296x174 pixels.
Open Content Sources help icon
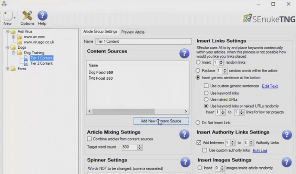[x=184, y=53]
